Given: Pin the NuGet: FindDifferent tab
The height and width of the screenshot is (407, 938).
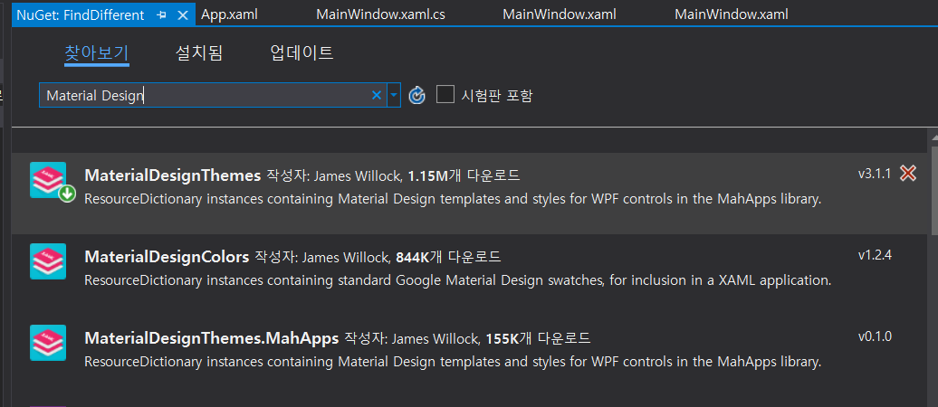Looking at the screenshot, I should click(161, 15).
